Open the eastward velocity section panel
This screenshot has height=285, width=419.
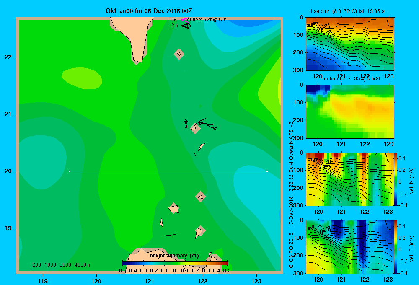350,247
